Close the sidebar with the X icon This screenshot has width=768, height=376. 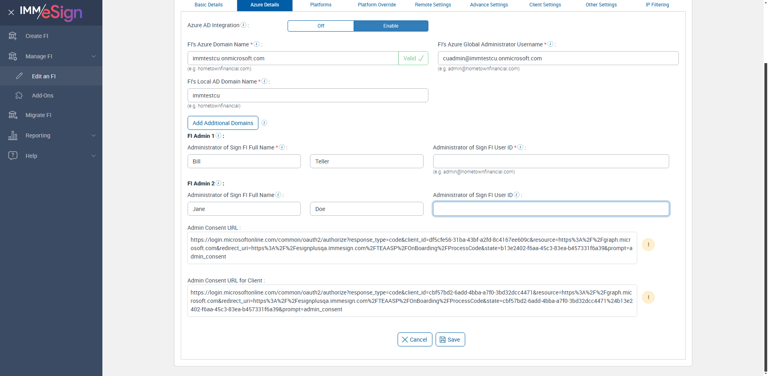coord(11,12)
